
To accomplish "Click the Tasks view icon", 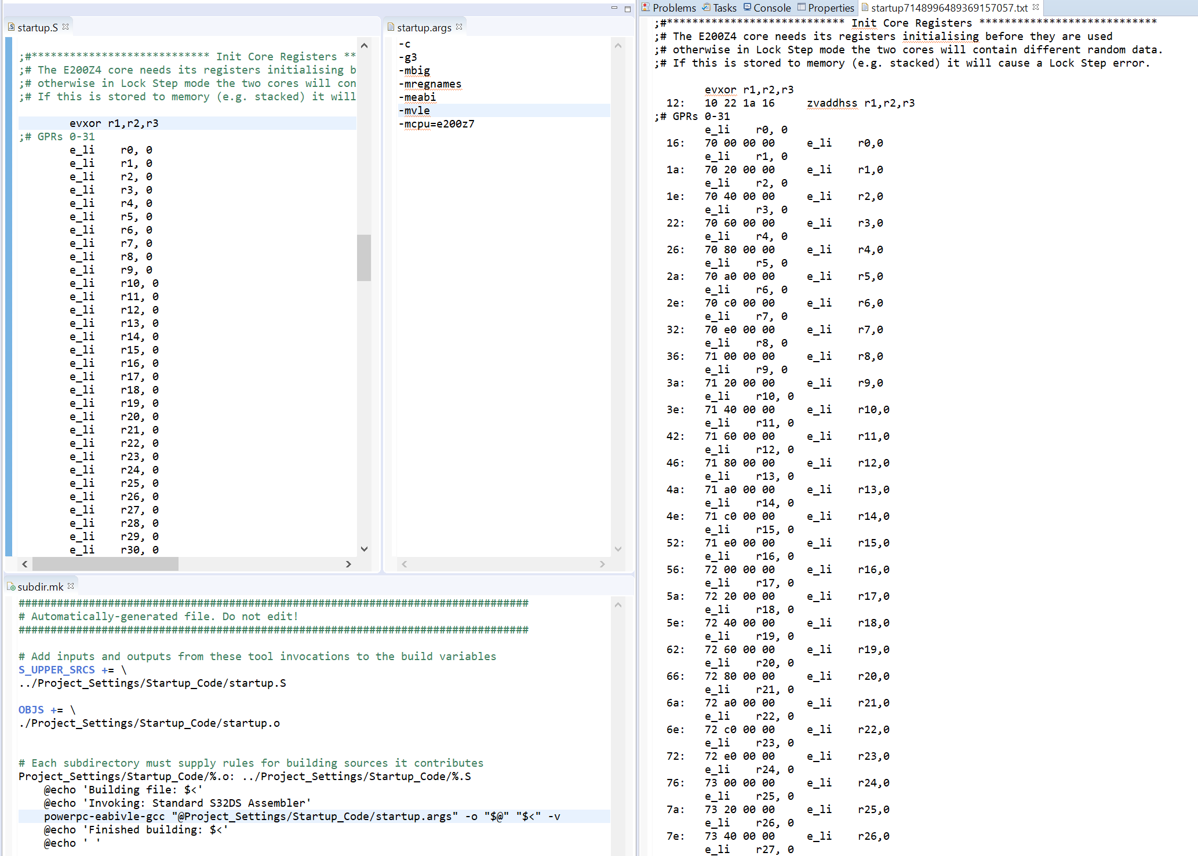I will pyautogui.click(x=706, y=8).
